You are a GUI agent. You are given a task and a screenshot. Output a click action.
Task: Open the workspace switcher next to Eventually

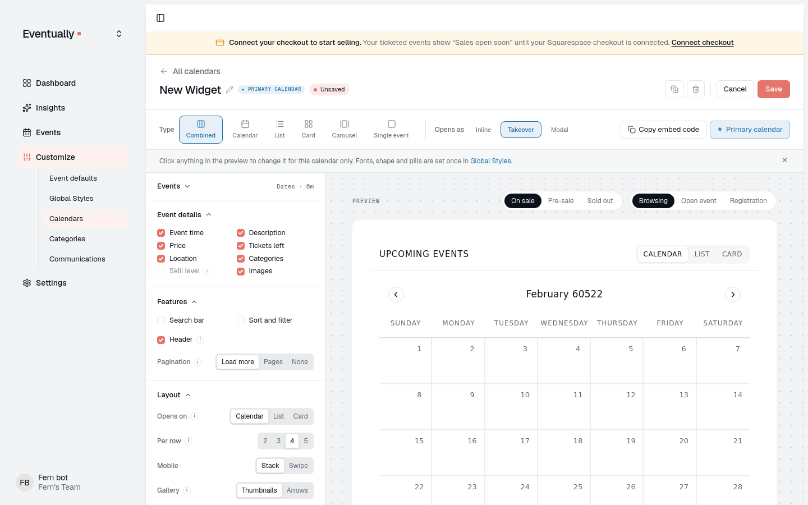[x=119, y=34]
